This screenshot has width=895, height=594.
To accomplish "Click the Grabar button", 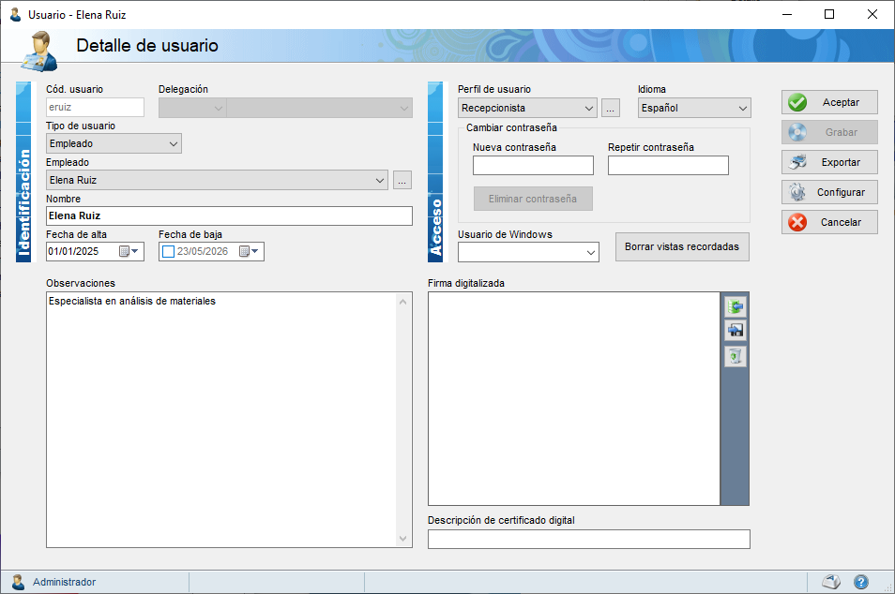I will click(x=829, y=132).
